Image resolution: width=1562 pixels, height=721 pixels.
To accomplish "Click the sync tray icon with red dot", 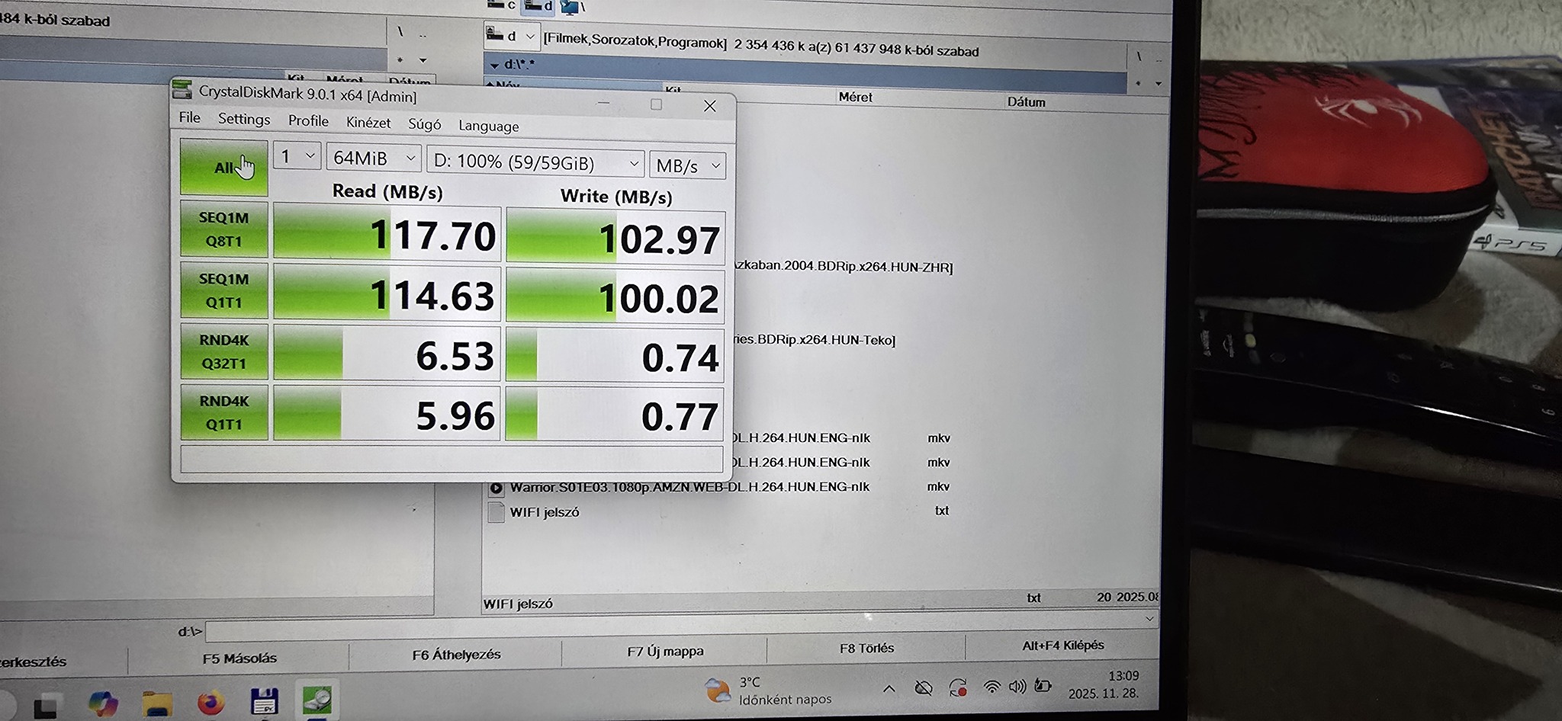I will pyautogui.click(x=958, y=688).
